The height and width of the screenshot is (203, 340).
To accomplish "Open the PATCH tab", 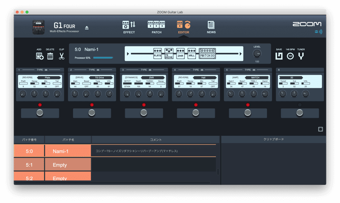I will click(x=156, y=27).
